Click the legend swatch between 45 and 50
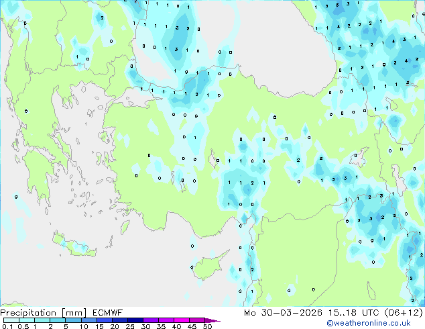This screenshot has height=329, width=425. (x=197, y=320)
